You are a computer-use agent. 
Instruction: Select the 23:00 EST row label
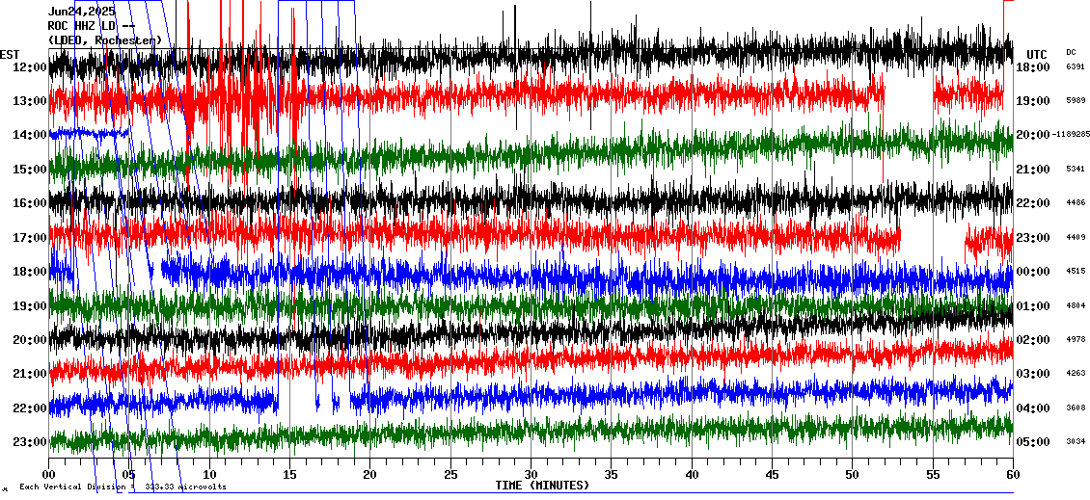[x=31, y=442]
